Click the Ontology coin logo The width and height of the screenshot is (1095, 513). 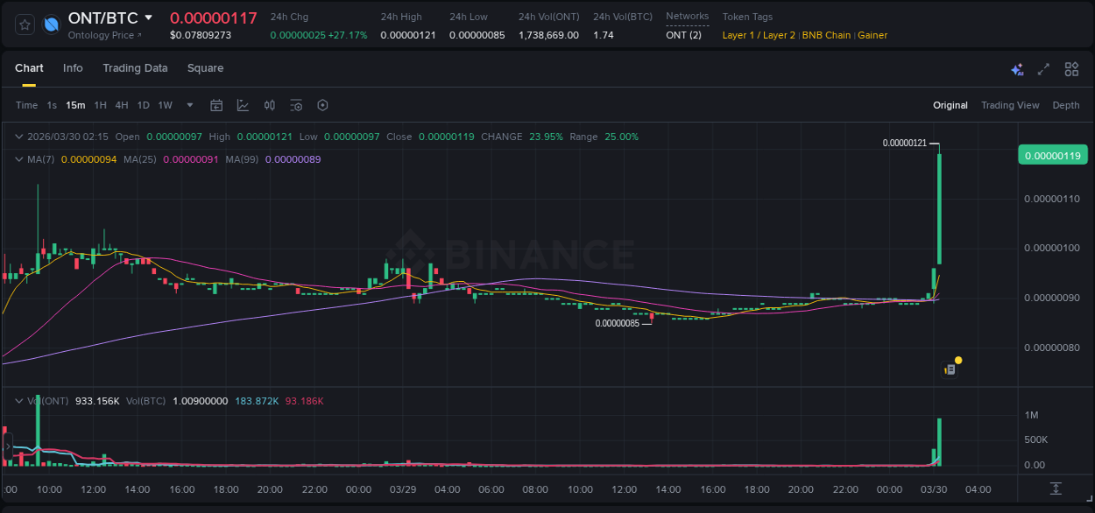(x=50, y=24)
